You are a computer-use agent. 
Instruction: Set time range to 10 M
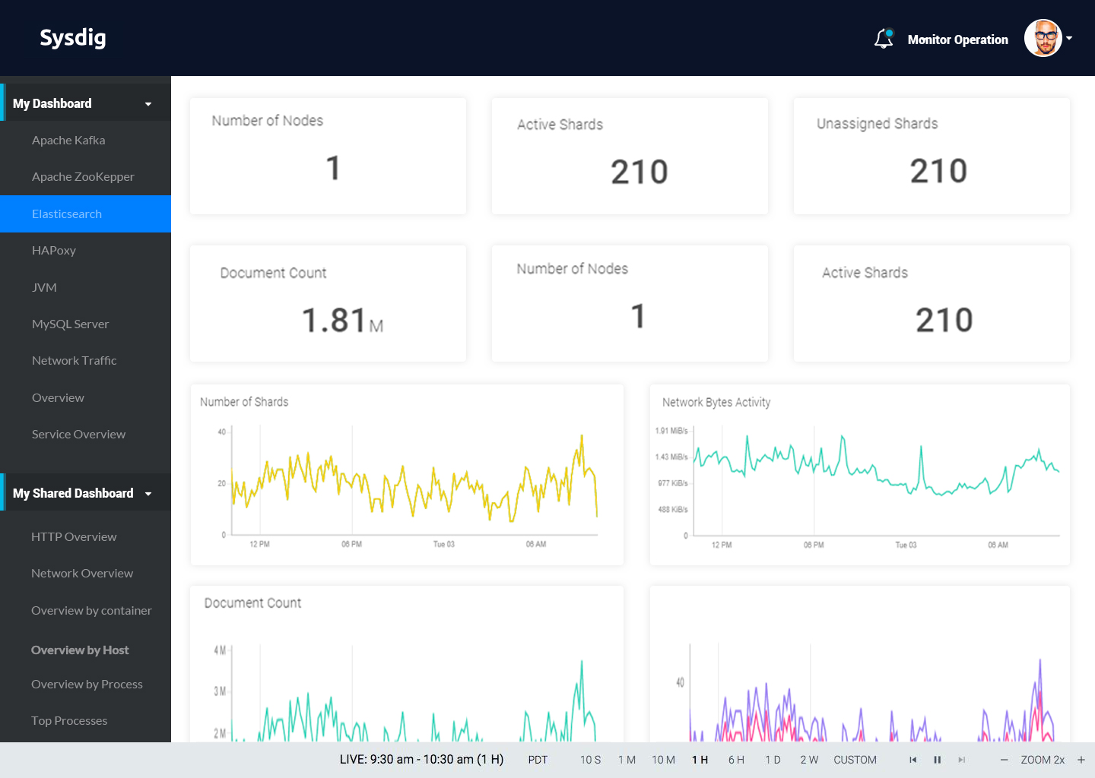[663, 760]
